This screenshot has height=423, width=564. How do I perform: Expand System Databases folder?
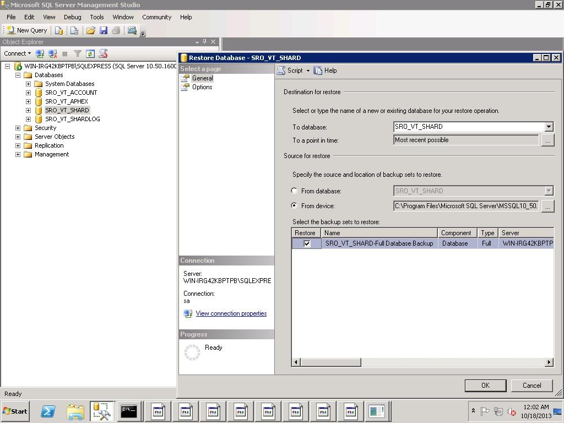[28, 84]
